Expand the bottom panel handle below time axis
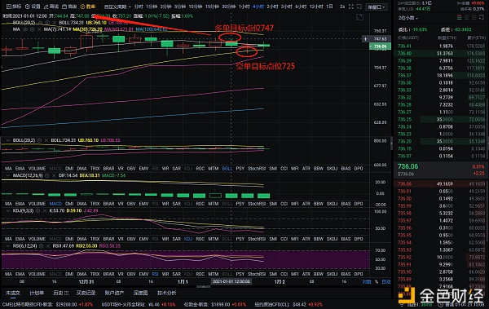 click(x=203, y=286)
